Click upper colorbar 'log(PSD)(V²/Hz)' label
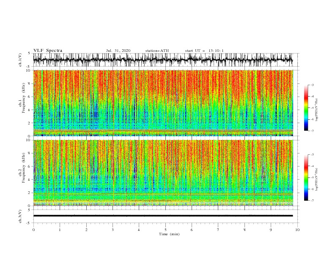 317,110
